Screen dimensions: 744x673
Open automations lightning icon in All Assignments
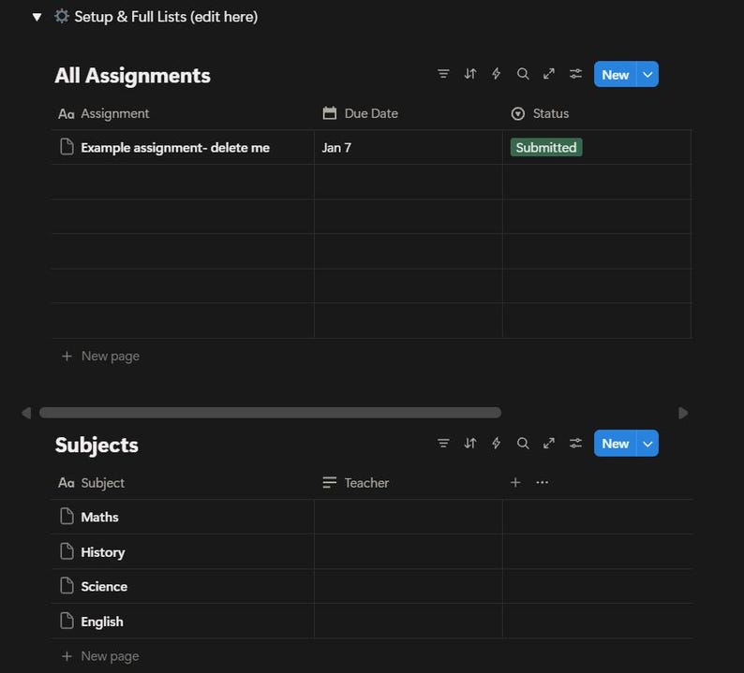coord(497,74)
